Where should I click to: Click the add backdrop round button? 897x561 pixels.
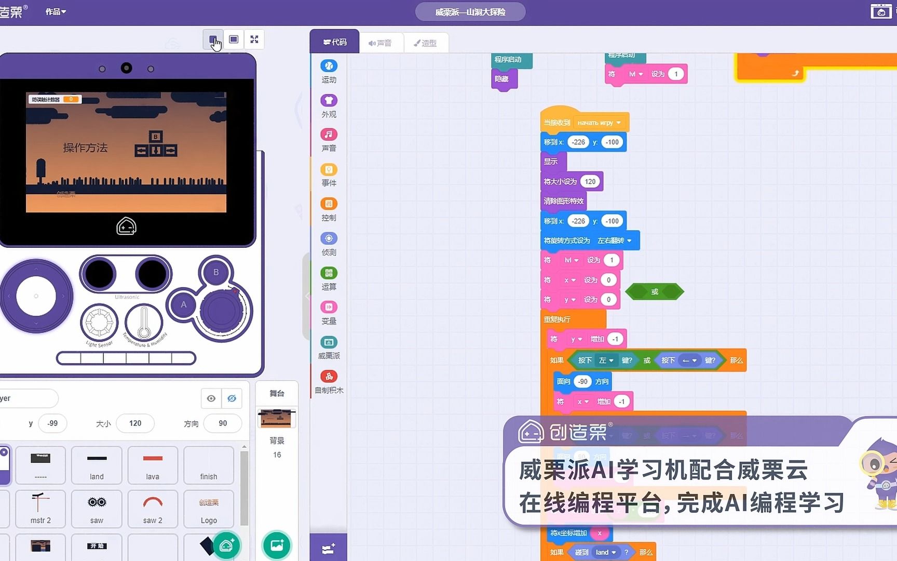click(x=277, y=545)
